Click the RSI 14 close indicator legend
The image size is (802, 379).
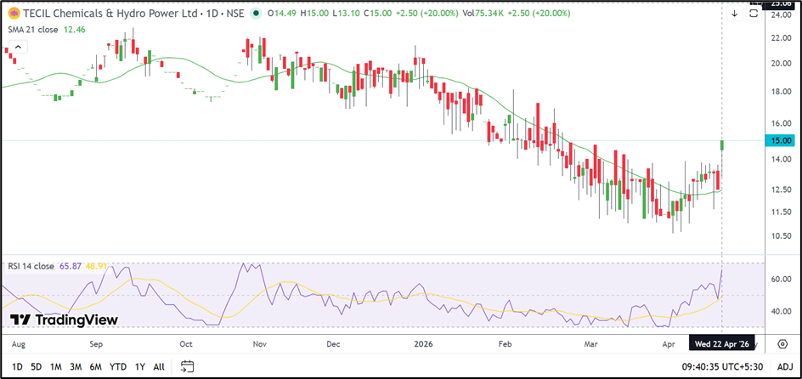pos(31,266)
